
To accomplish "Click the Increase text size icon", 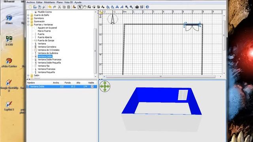I will [x=108, y=7].
